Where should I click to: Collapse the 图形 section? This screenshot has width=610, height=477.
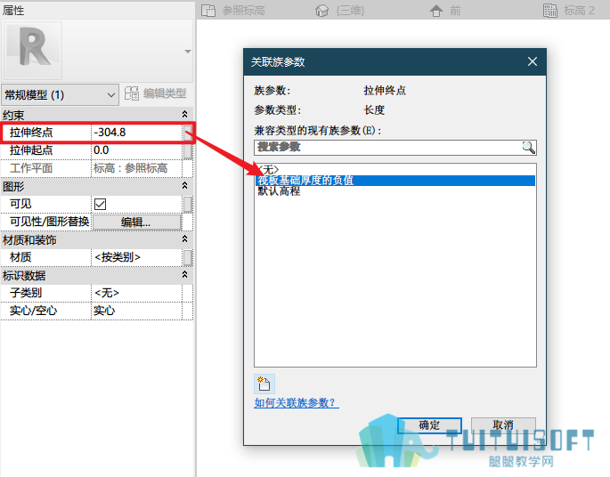[185, 186]
